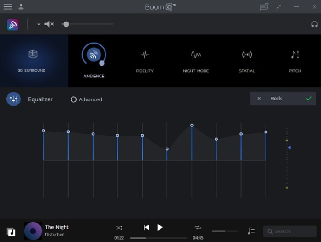Open the music library icon
Viewport: 321px width, 242px height.
click(11, 232)
